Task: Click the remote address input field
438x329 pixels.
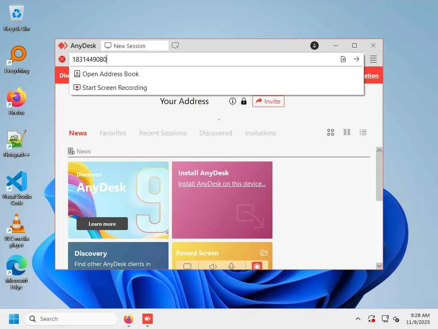Action: tap(204, 59)
